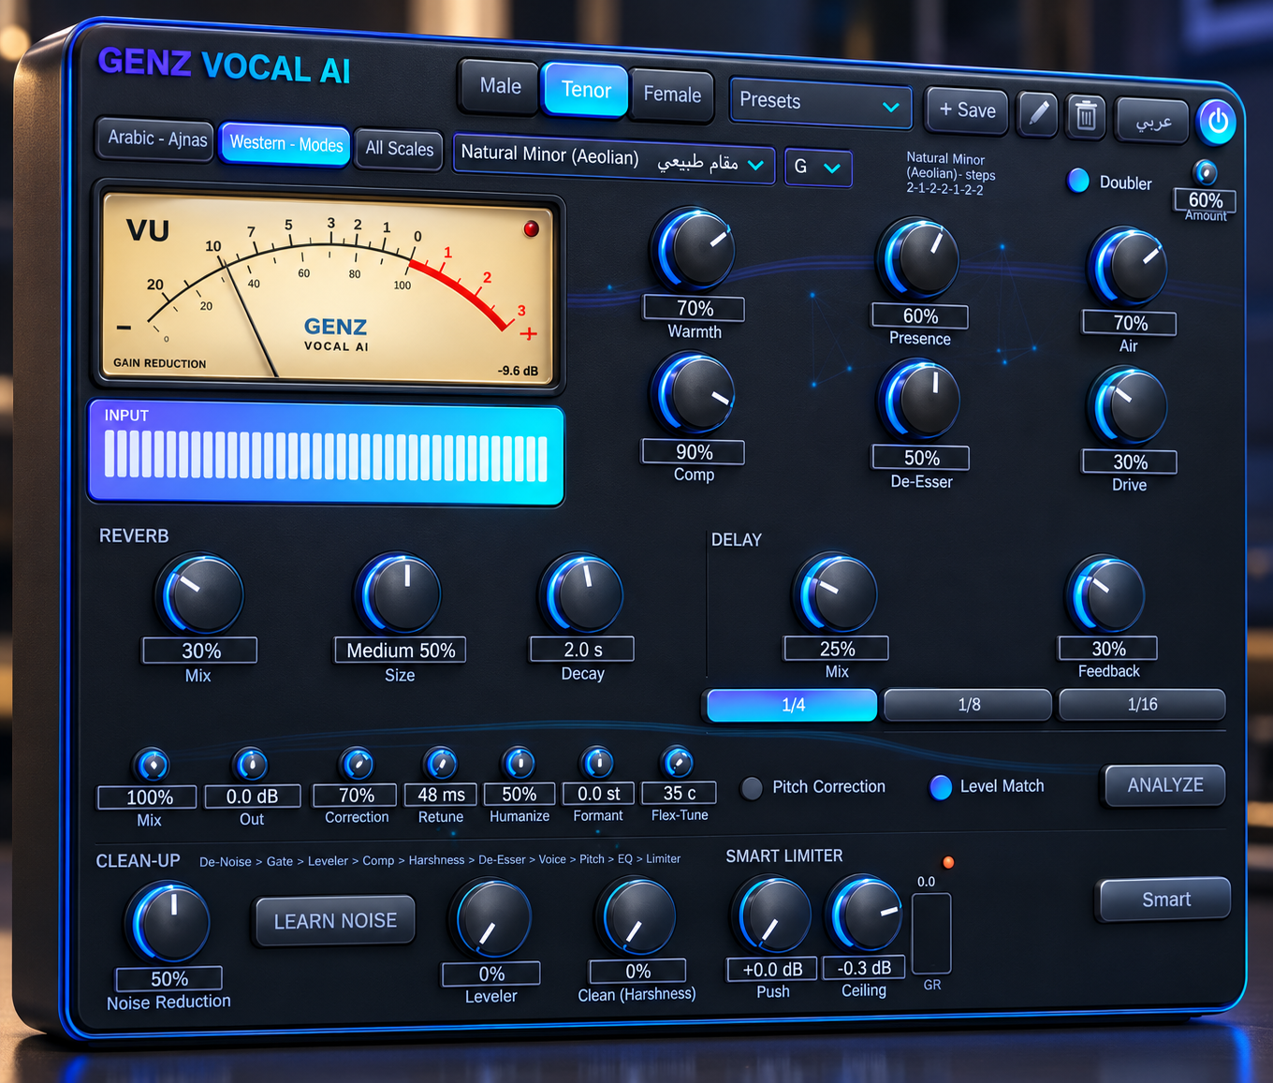1273x1083 pixels.
Task: Click the Drive knob
Action: pyautogui.click(x=1129, y=406)
